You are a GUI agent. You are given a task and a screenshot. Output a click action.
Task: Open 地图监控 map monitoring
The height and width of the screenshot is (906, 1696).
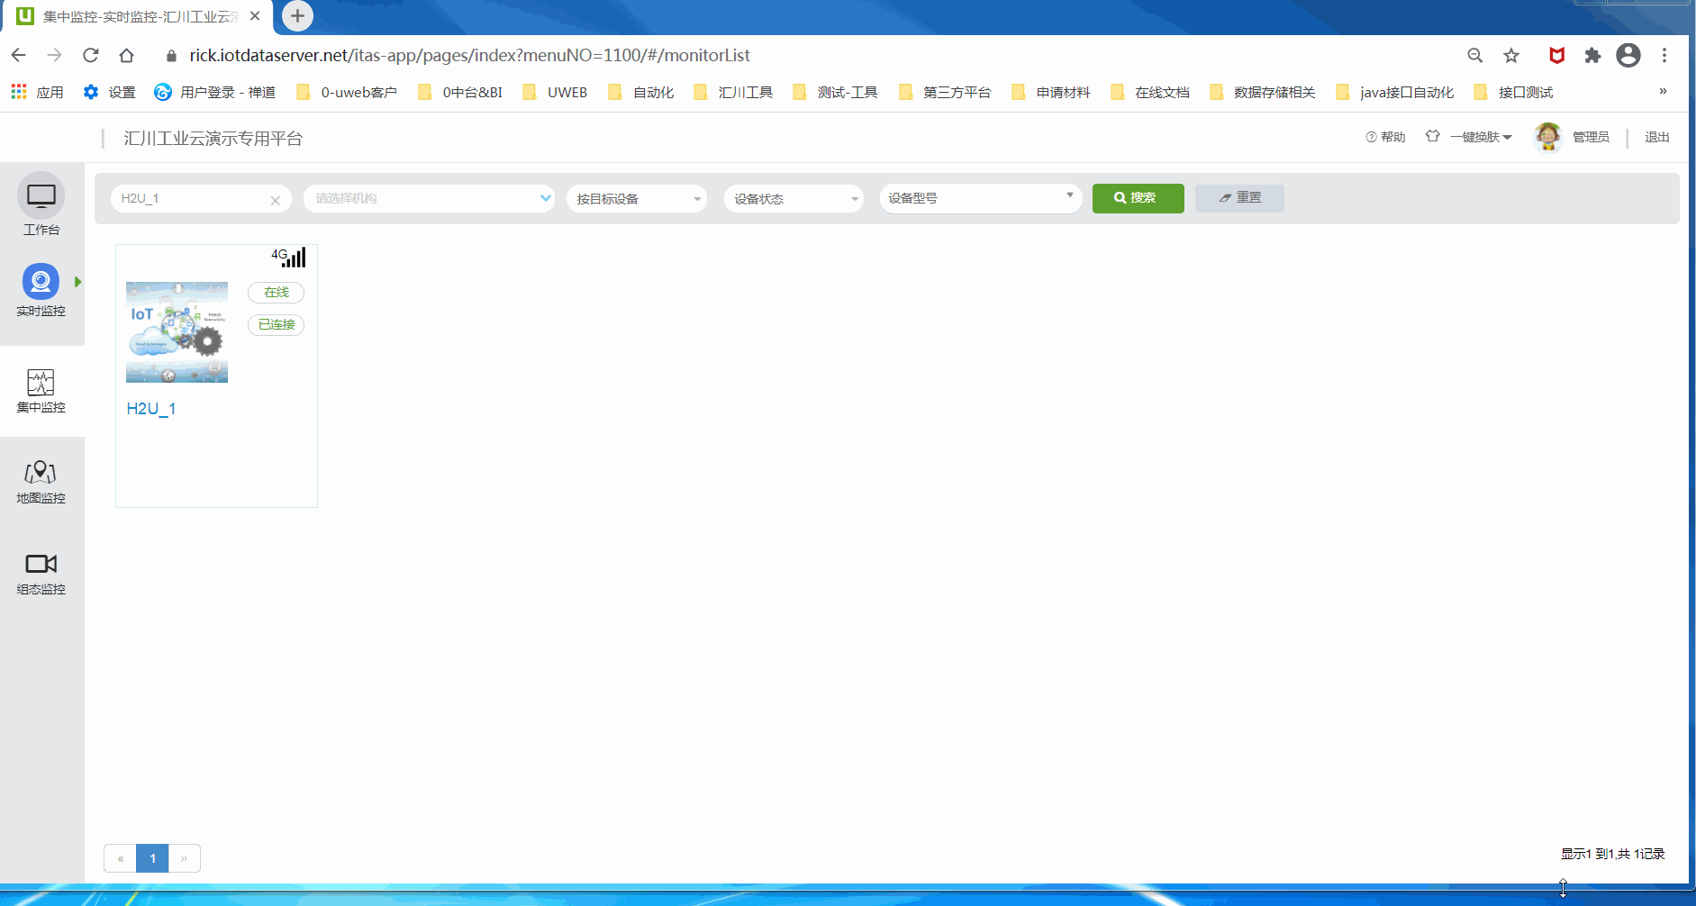tap(41, 482)
